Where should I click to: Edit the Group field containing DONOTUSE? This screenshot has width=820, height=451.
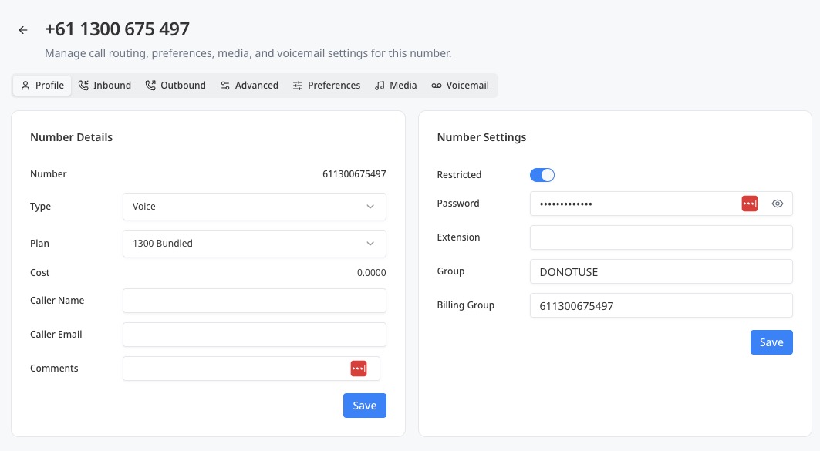point(661,271)
